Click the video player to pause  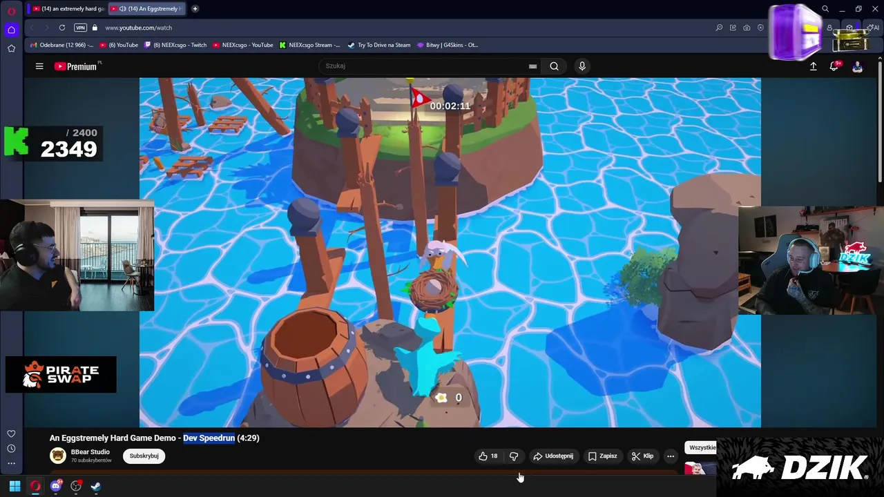click(x=450, y=253)
